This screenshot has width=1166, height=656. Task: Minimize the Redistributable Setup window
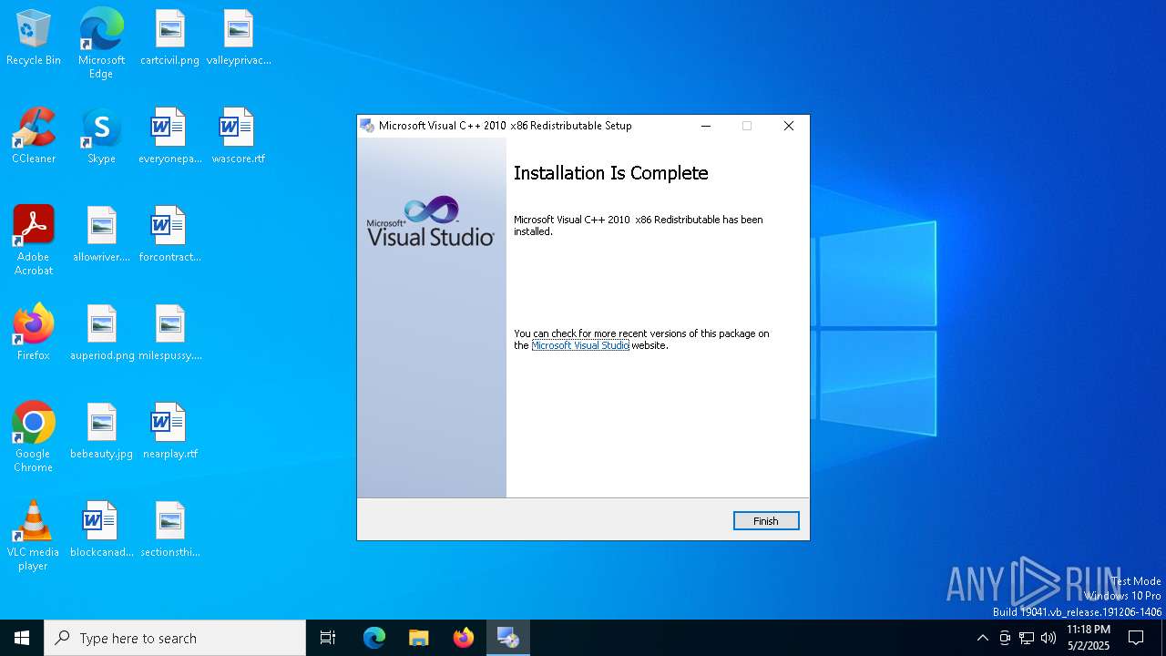[x=705, y=126]
